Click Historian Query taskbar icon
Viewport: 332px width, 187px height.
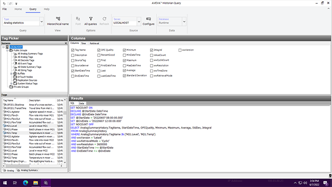pos(45,183)
